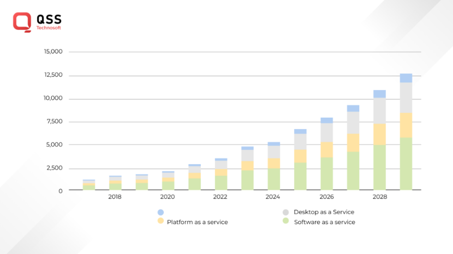The height and width of the screenshot is (254, 453).
Task: Click the 7,500 y-axis label
Action: point(55,122)
